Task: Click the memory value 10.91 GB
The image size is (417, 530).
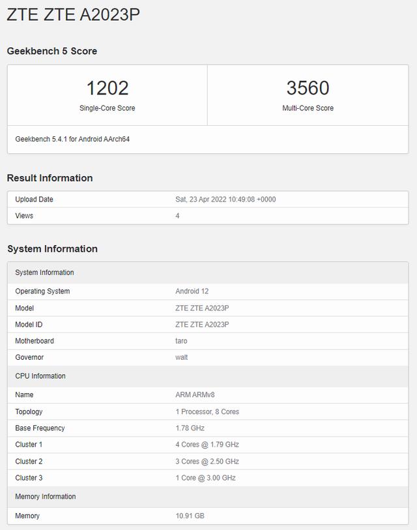Action: 190,516
